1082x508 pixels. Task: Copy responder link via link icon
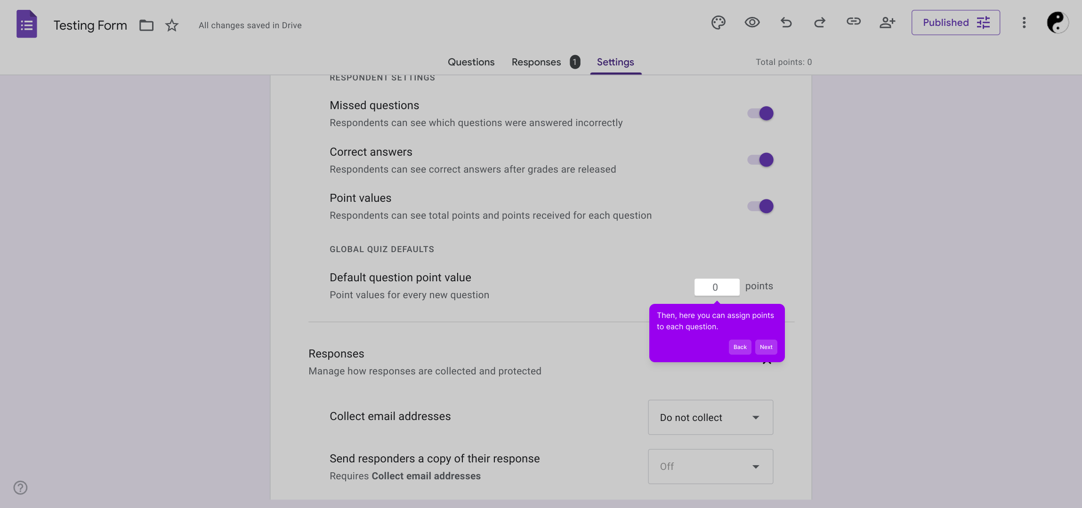pyautogui.click(x=853, y=22)
